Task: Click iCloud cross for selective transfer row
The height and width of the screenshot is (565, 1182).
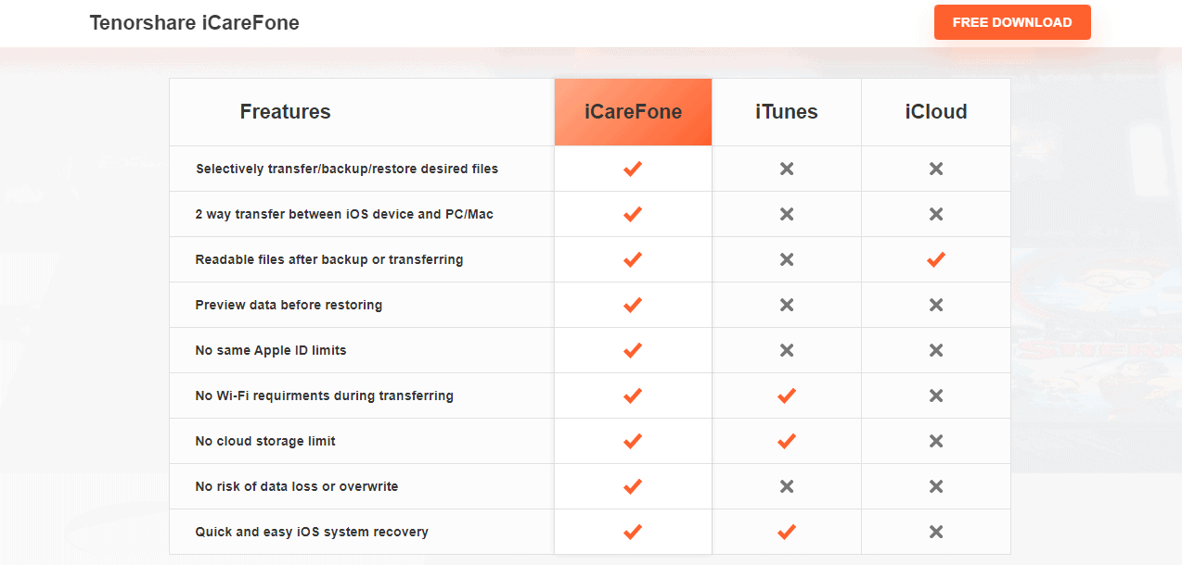Action: pyautogui.click(x=936, y=169)
